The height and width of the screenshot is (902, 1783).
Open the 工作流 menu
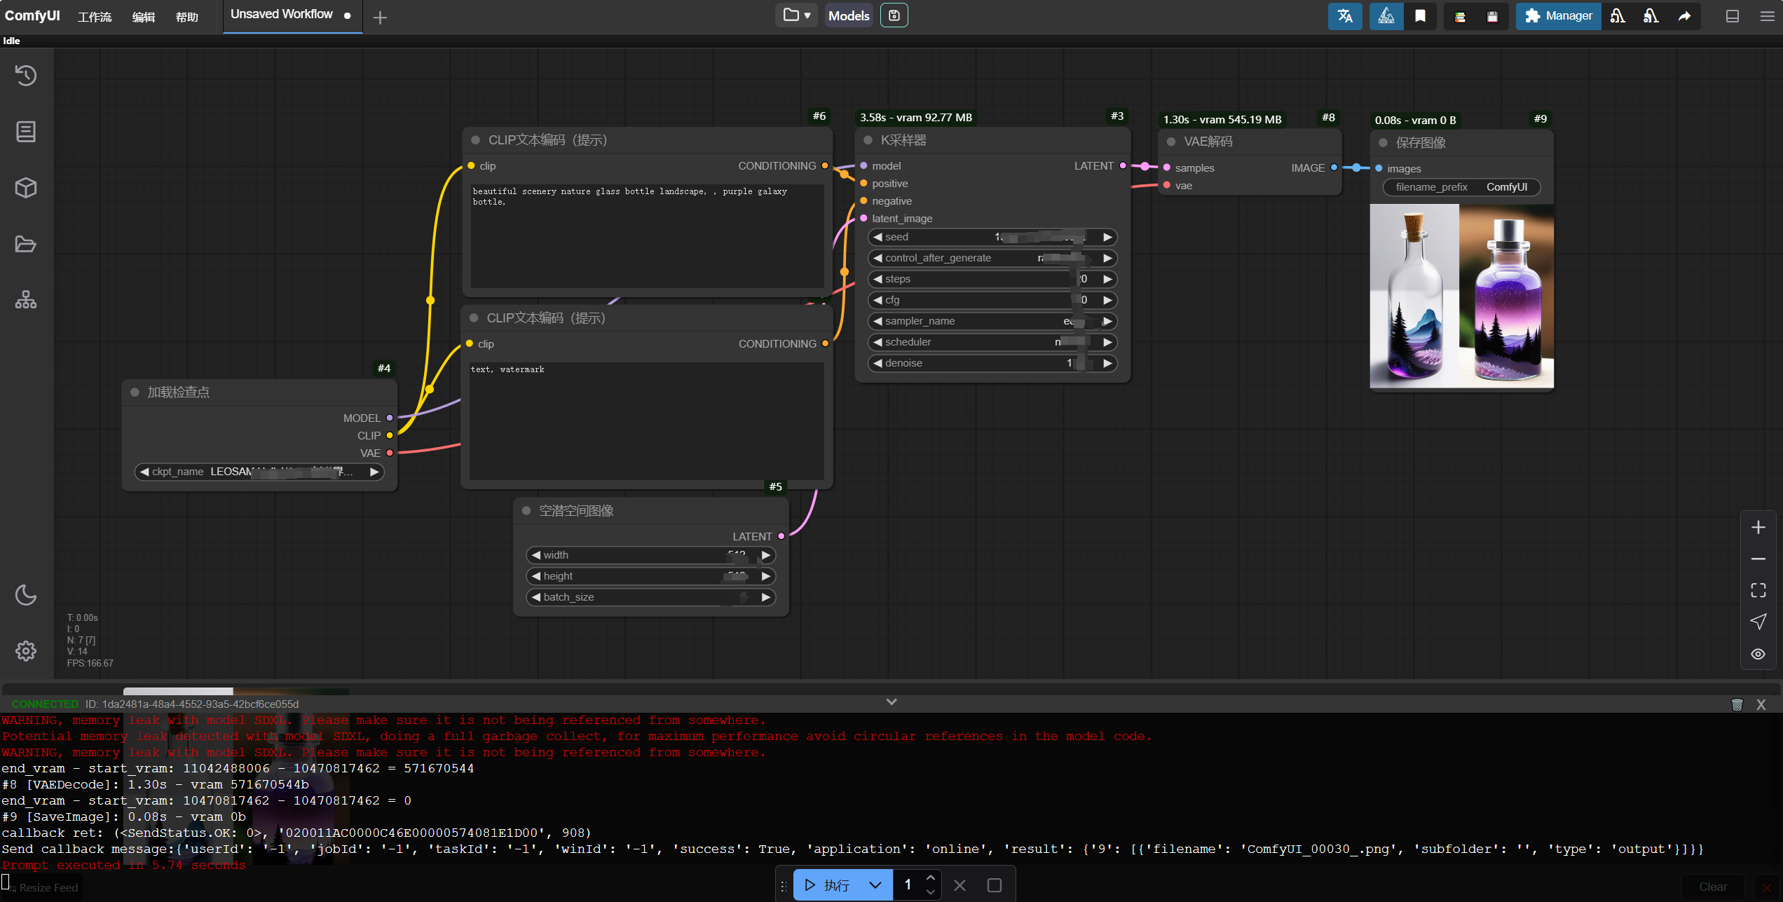pyautogui.click(x=95, y=17)
